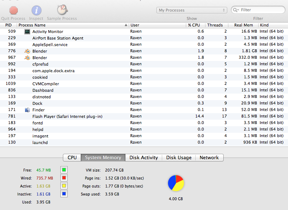
Task: Click the Inactive 1.61 GB value
Action: [x=43, y=194]
